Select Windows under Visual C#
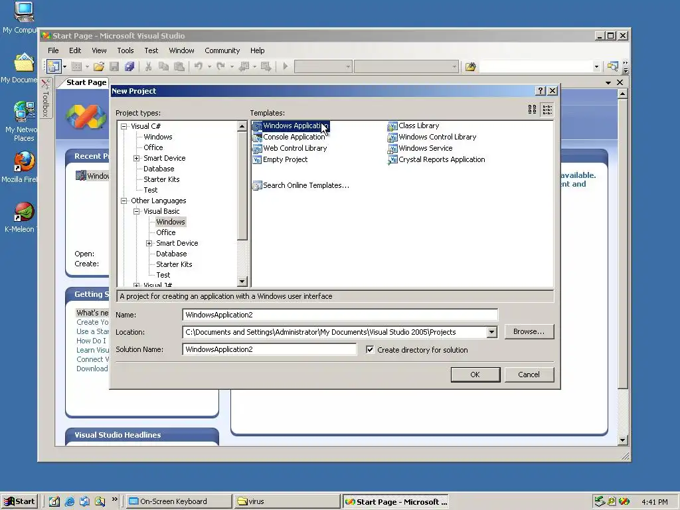Viewport: 680px width, 510px height. click(x=158, y=137)
